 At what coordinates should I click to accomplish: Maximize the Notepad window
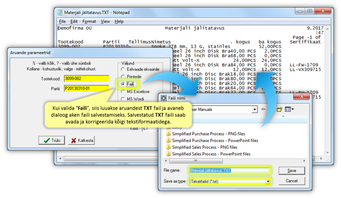[310, 11]
